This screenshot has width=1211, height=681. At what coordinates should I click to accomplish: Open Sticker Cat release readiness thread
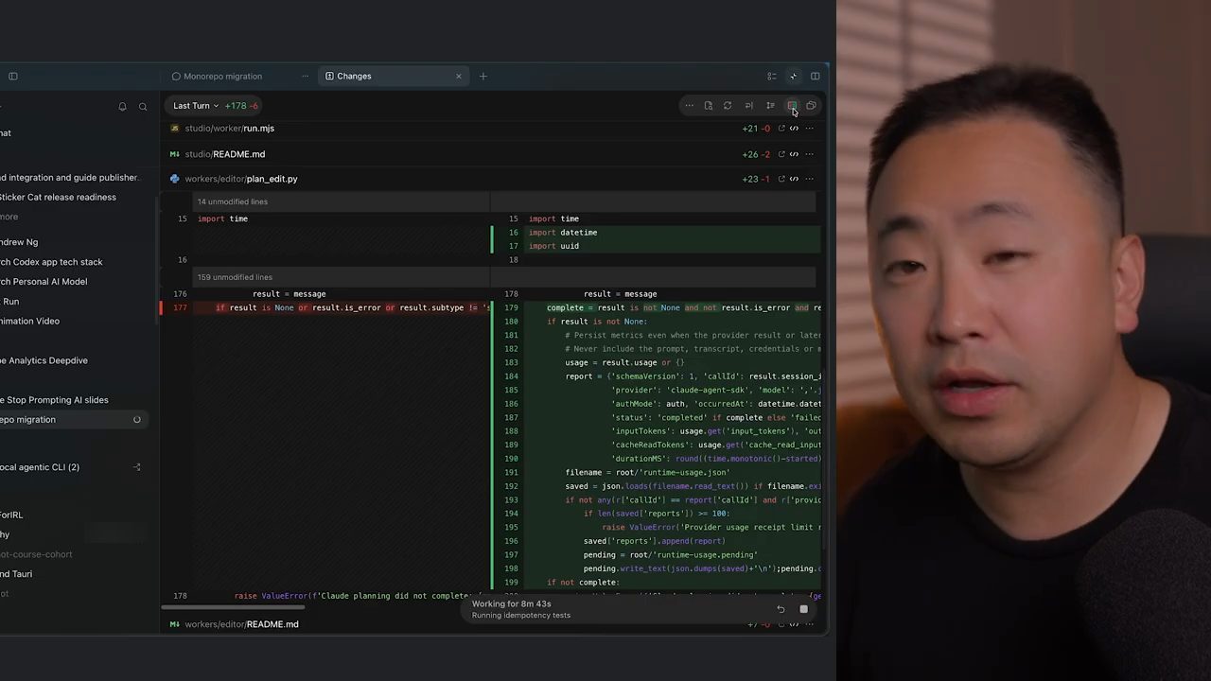(x=58, y=197)
